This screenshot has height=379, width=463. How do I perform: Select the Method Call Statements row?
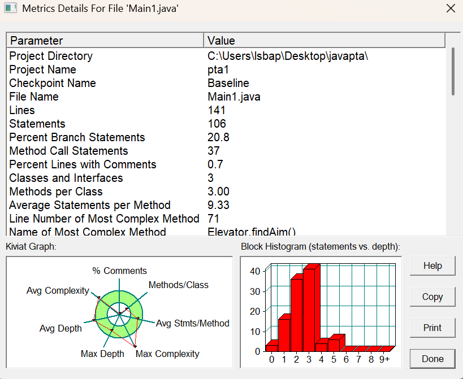click(226, 151)
